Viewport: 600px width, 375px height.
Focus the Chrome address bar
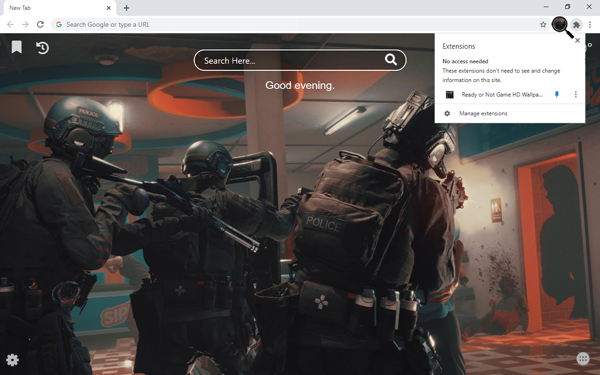(x=300, y=24)
